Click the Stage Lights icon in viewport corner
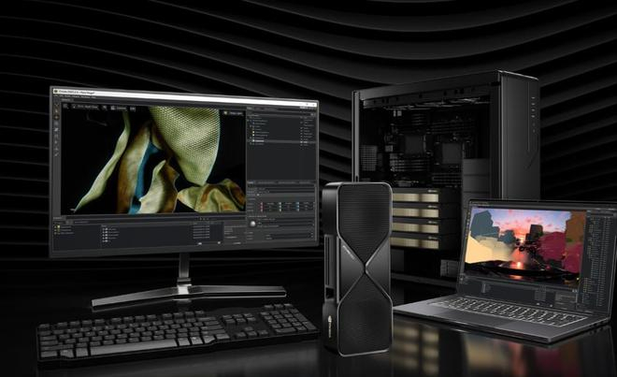Screen dimensions: 617x377 (x=225, y=113)
